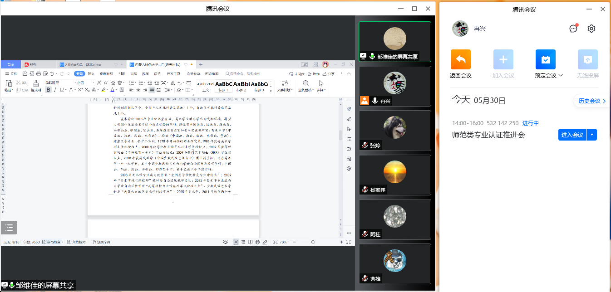The width and height of the screenshot is (611, 292).
Task: Click the 返回会议 return-to-meeting icon
Action: [x=460, y=59]
